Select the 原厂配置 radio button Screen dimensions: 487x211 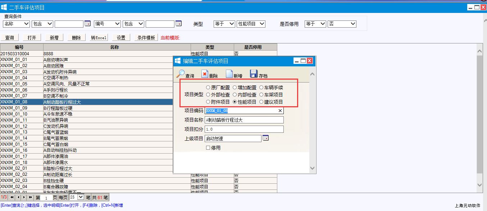(x=208, y=88)
